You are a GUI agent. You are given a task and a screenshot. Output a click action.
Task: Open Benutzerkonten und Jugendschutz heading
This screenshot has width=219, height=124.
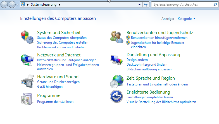click(160, 33)
